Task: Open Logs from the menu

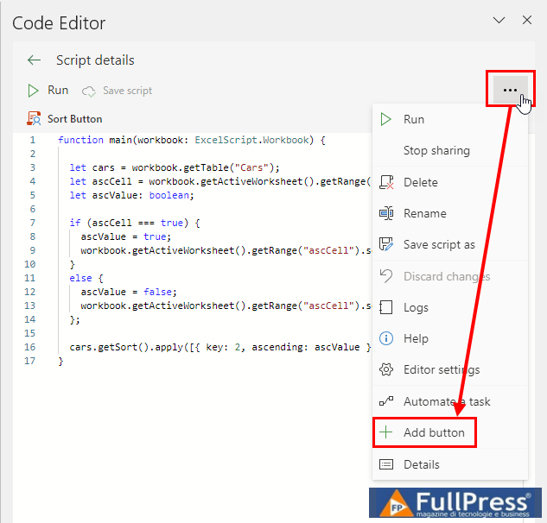Action: 450,307
